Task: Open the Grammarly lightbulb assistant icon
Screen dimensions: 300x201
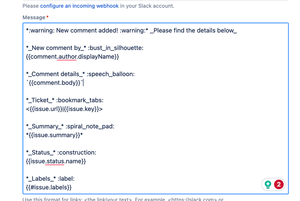Action: tap(268, 184)
